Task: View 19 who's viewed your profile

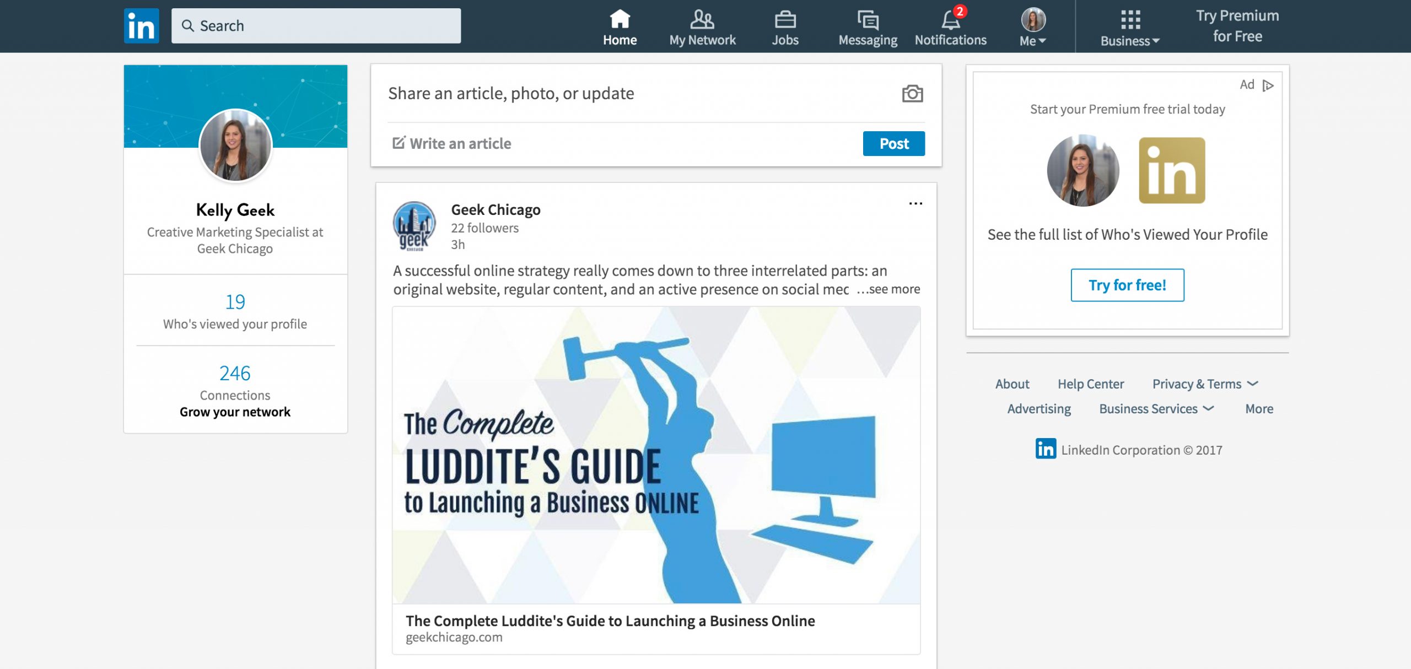Action: (235, 311)
